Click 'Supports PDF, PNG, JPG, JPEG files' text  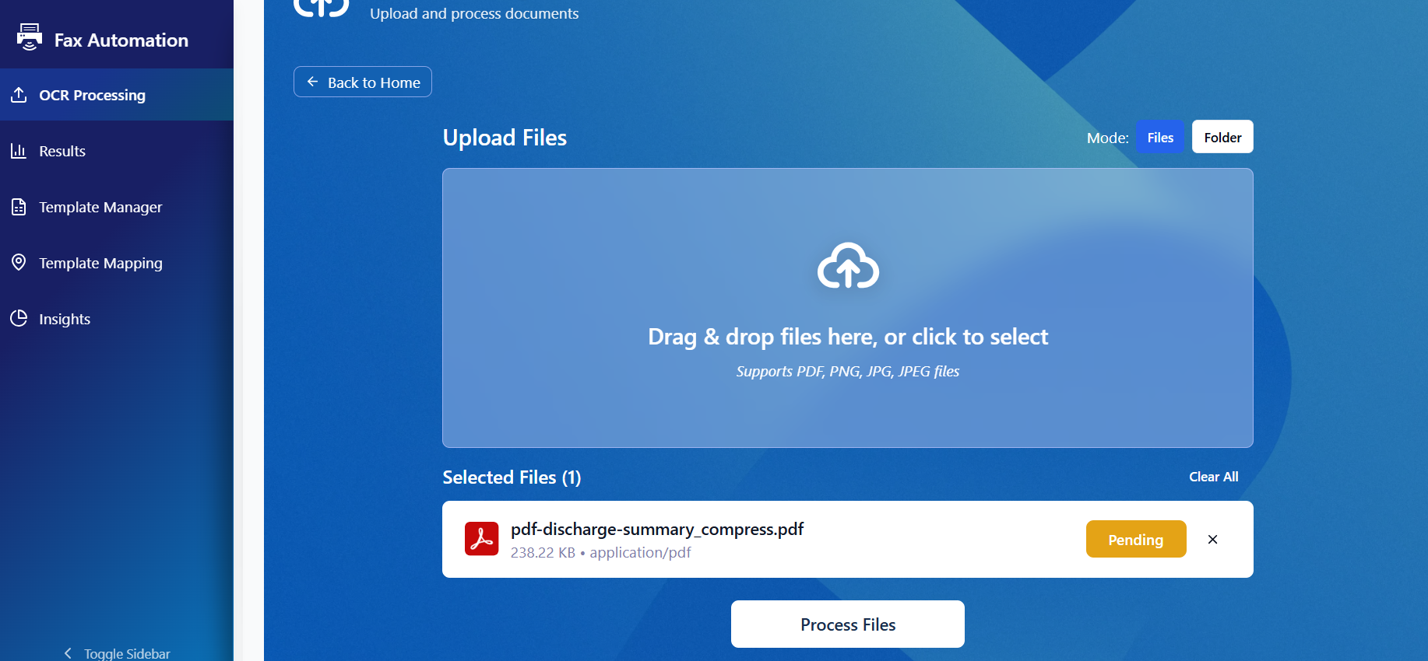pos(848,371)
